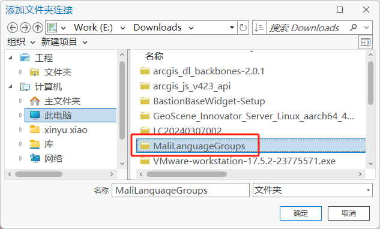Click the search magnifier icon
The width and height of the screenshot is (380, 229).
pos(354,28)
